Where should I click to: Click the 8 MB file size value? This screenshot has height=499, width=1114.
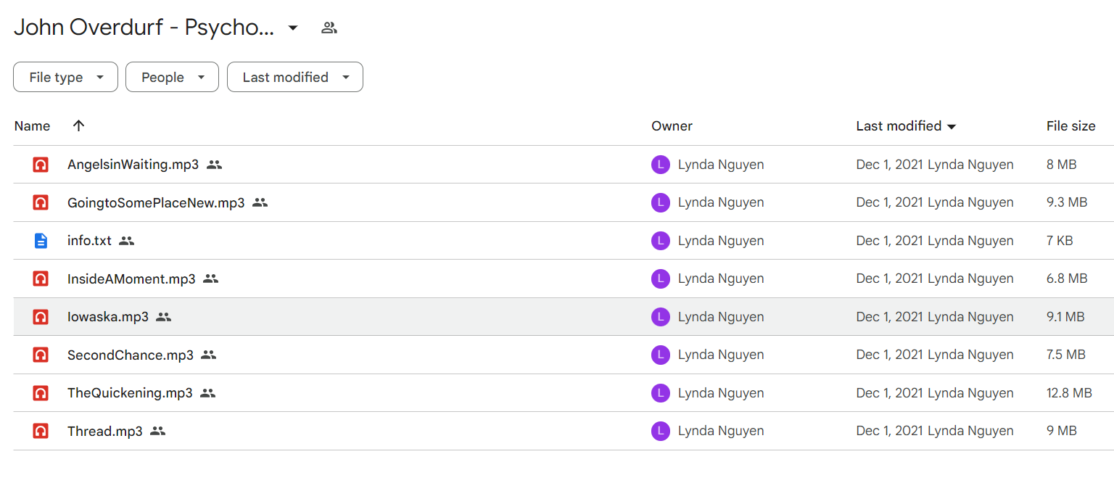1061,165
